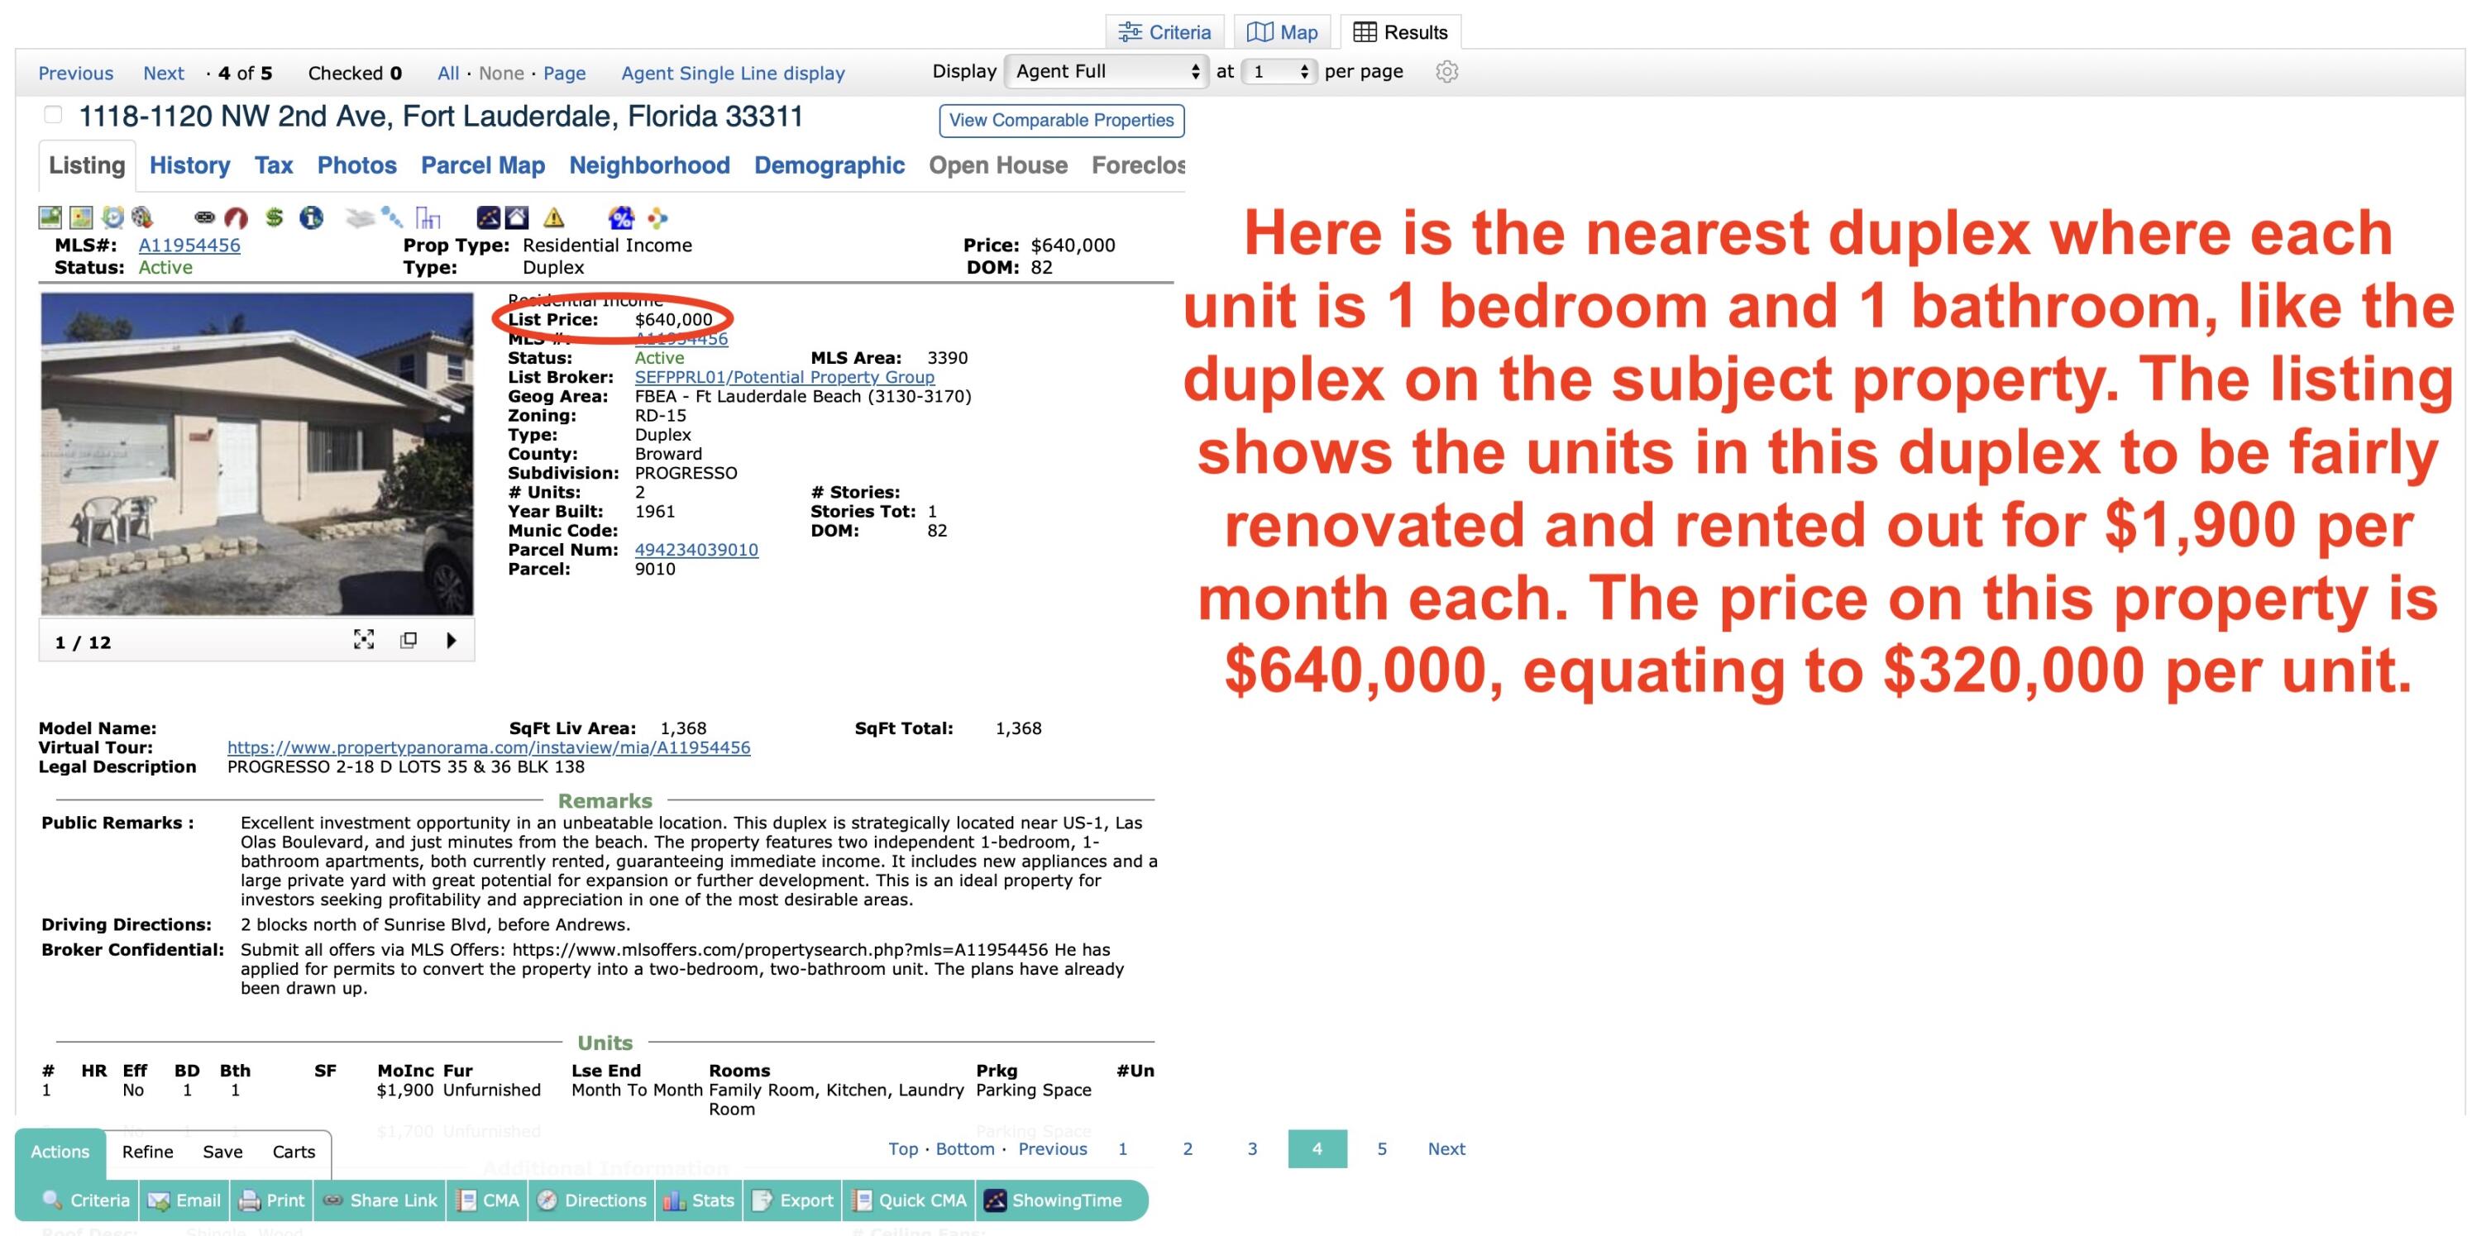The image size is (2481, 1236).
Task: Open the Parcel Map tab
Action: pyautogui.click(x=482, y=165)
